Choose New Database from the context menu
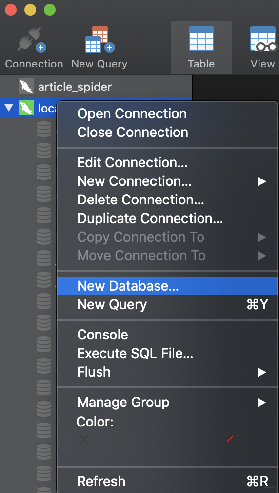 (x=167, y=286)
